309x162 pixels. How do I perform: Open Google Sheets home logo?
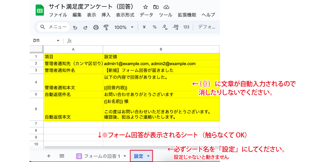click(39, 10)
